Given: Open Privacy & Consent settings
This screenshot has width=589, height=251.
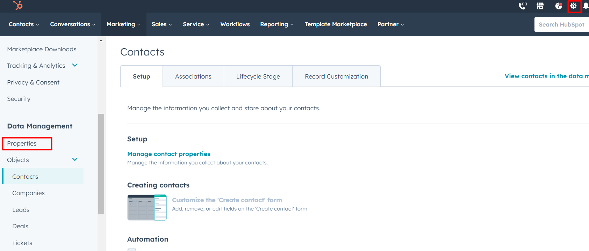Looking at the screenshot, I should pos(33,82).
